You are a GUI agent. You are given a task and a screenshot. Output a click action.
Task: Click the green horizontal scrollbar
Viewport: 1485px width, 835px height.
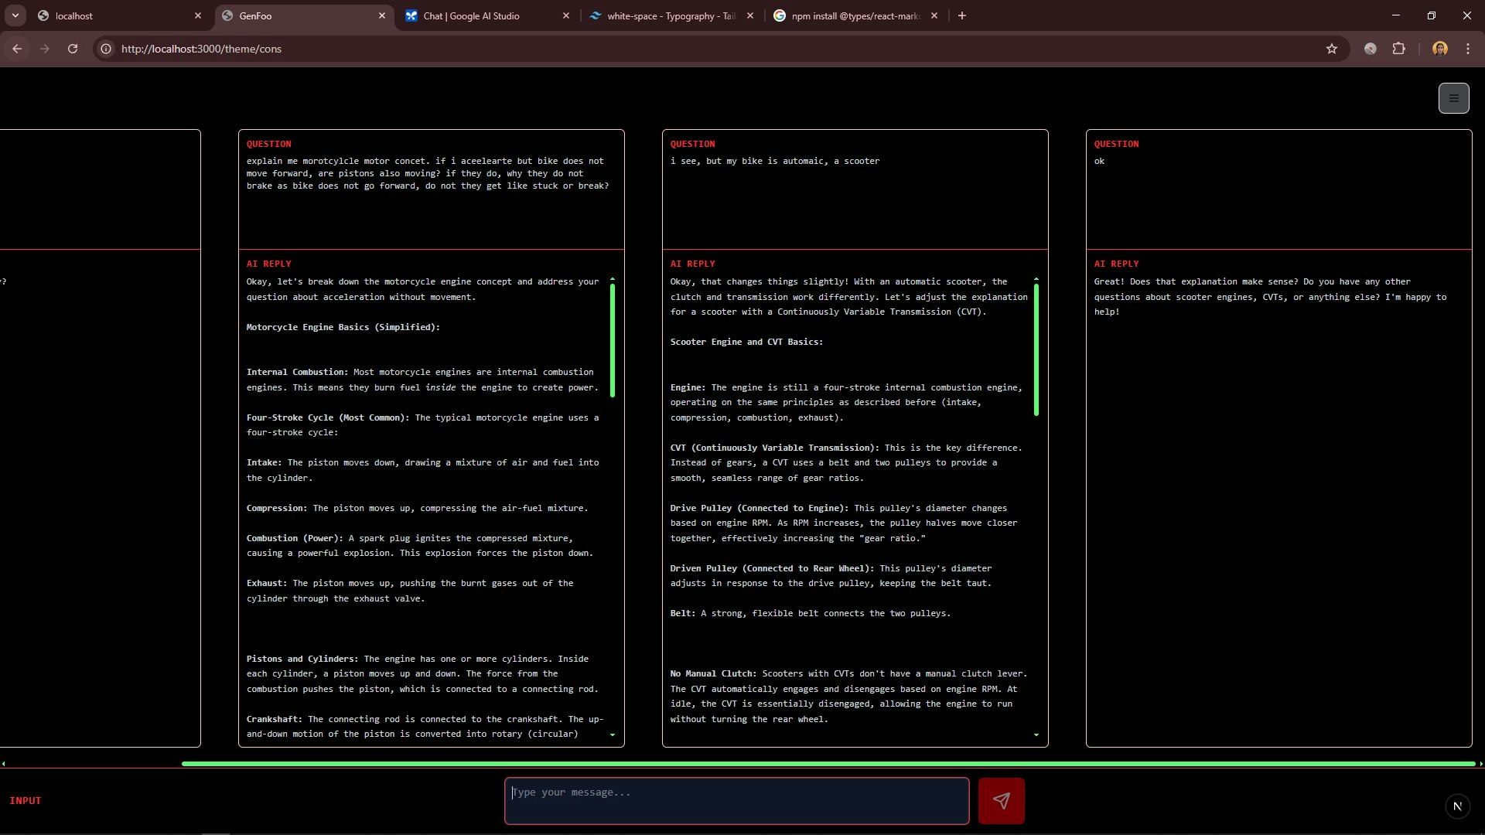pos(828,764)
